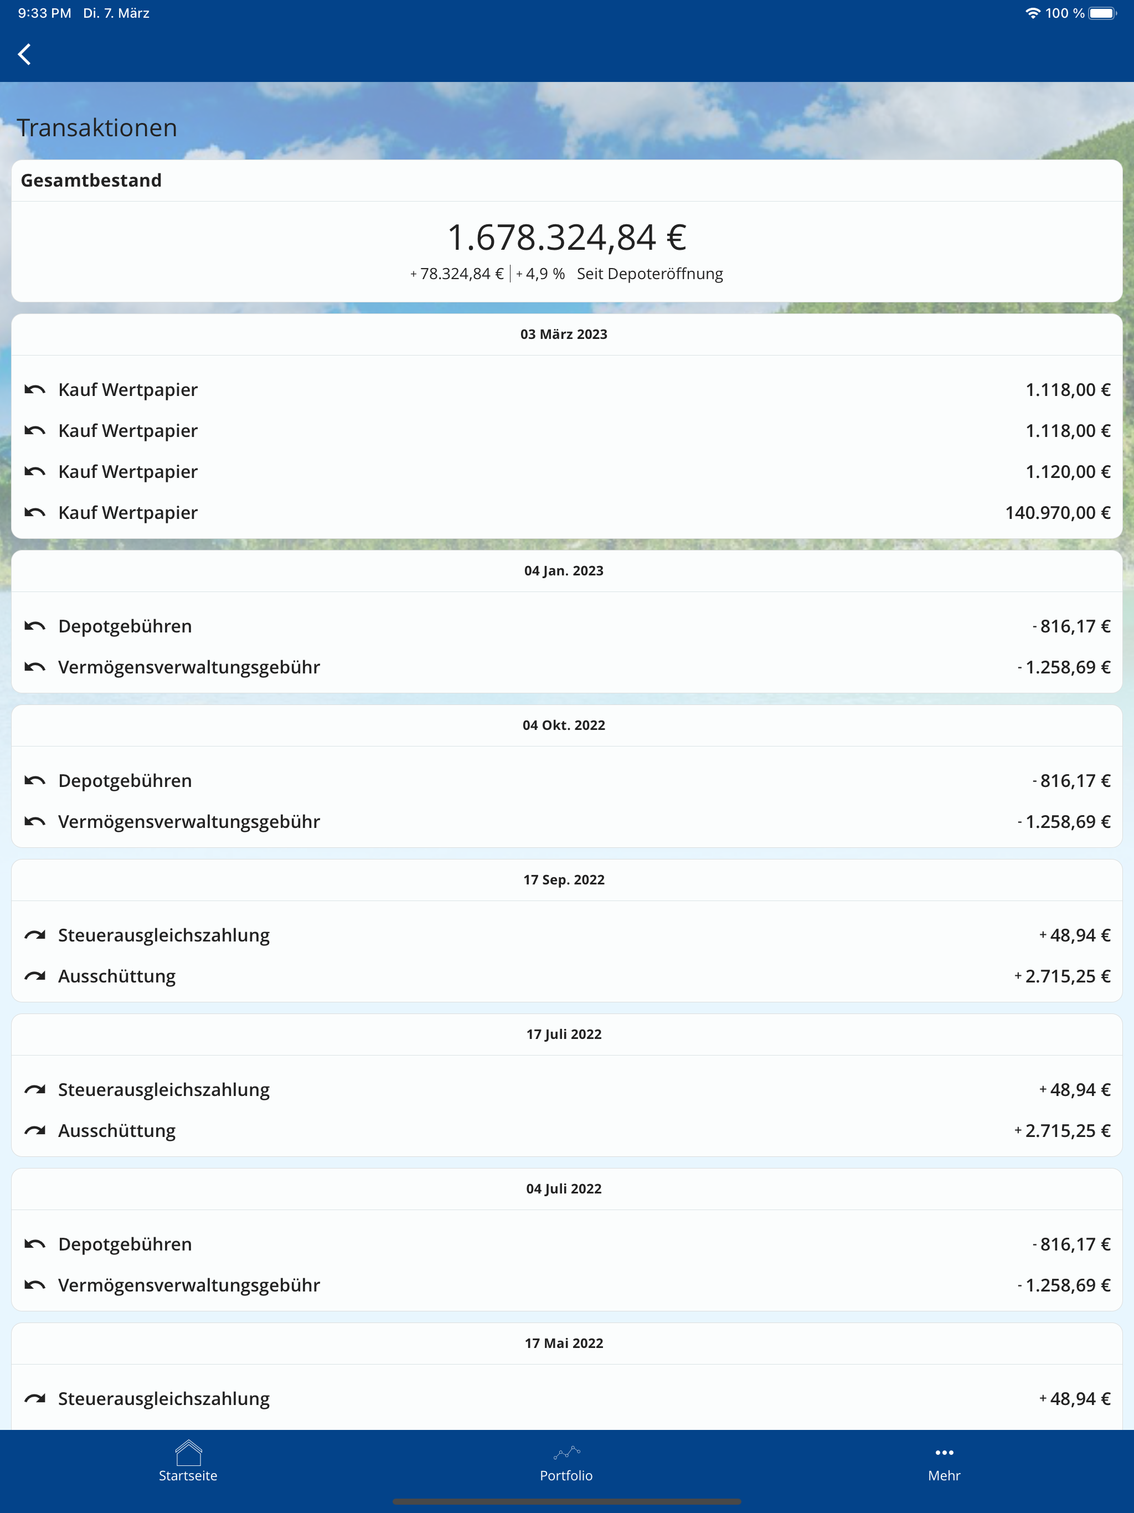Click incoming arrow icon of Steuerausgleichszahlung 17 Mai 2022

click(x=35, y=1399)
